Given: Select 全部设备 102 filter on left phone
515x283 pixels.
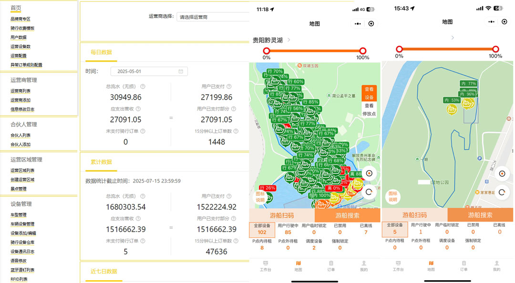Looking at the screenshot, I should pyautogui.click(x=262, y=230).
